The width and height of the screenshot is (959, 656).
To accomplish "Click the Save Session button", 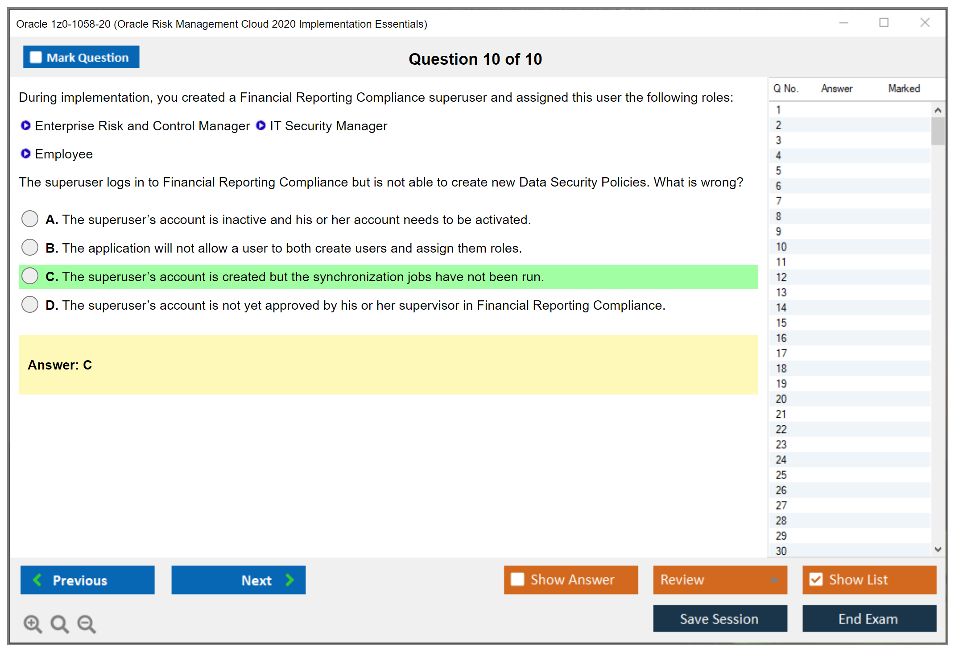I will [720, 619].
